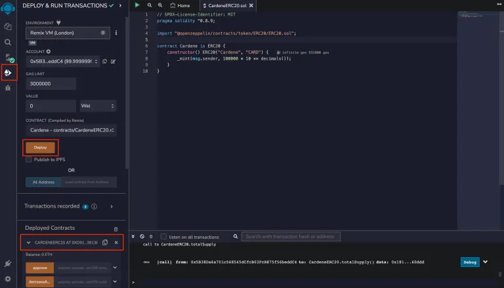The width and height of the screenshot is (504, 288).
Task: Click the Value amount input field
Action: (x=51, y=106)
